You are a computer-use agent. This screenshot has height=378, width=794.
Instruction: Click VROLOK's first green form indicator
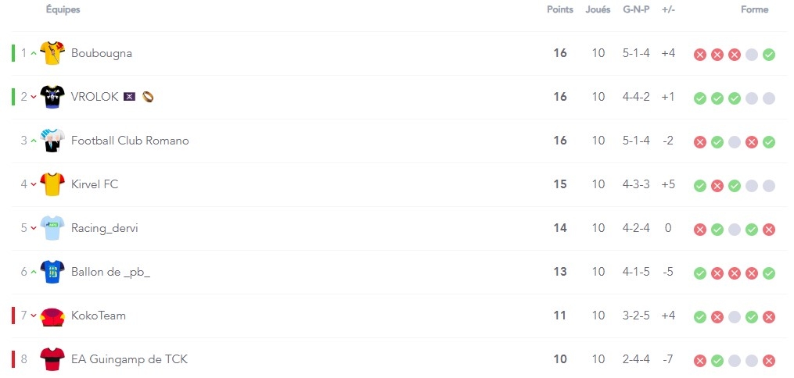700,98
